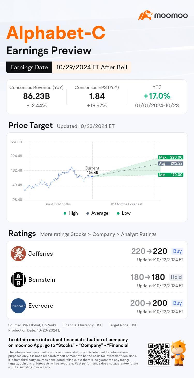Screen dimensions: 194x378
Task: Click the moomoo bull logo icon
Action: coord(145,15)
